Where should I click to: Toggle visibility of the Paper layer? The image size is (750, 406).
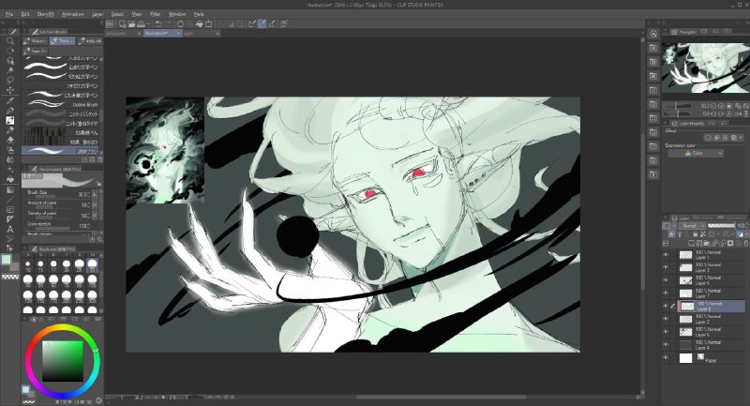coord(666,357)
